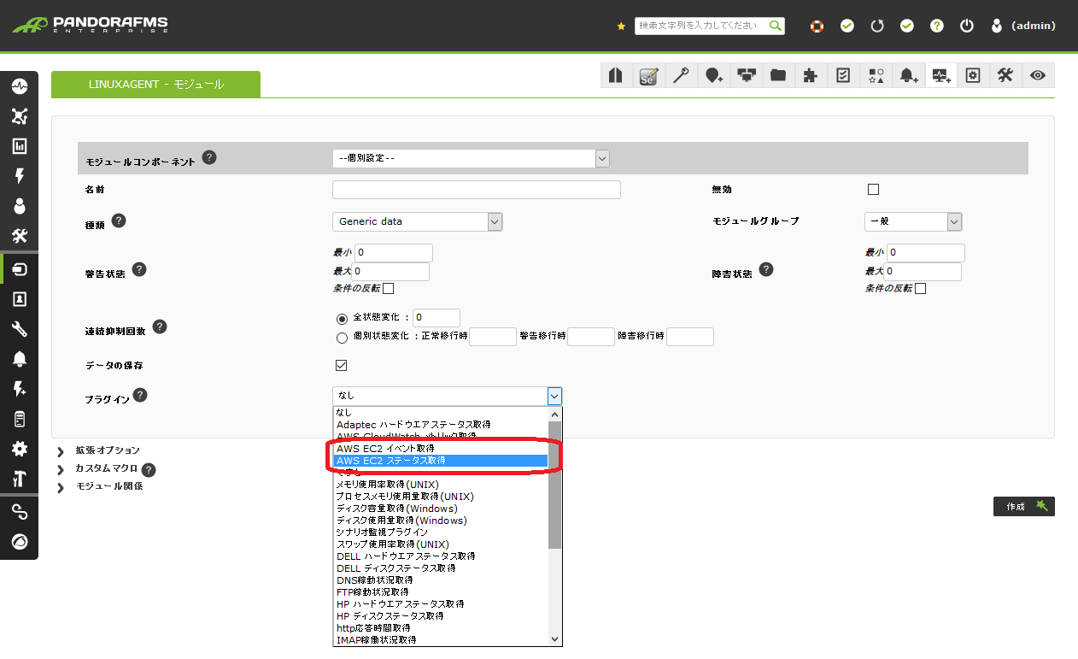Open the モジュールグループ dropdown
Image resolution: width=1078 pixels, height=659 pixels.
(x=913, y=221)
